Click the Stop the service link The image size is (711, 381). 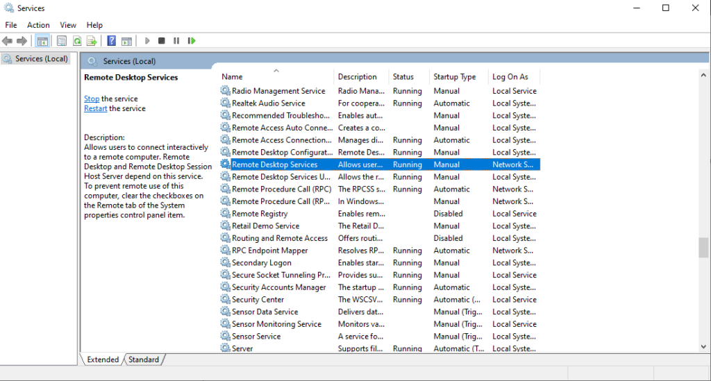tap(92, 99)
